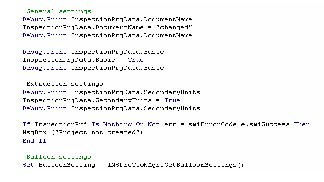Screen dimensions: 324x182
Task: Click the MsgBox "Project not created" line
Action: point(83,132)
